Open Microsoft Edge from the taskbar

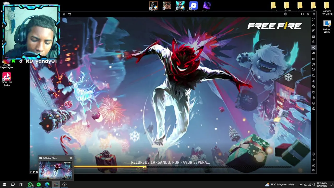point(47,185)
